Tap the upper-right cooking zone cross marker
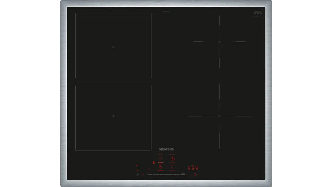This screenshot has height=187, width=332. point(219,42)
